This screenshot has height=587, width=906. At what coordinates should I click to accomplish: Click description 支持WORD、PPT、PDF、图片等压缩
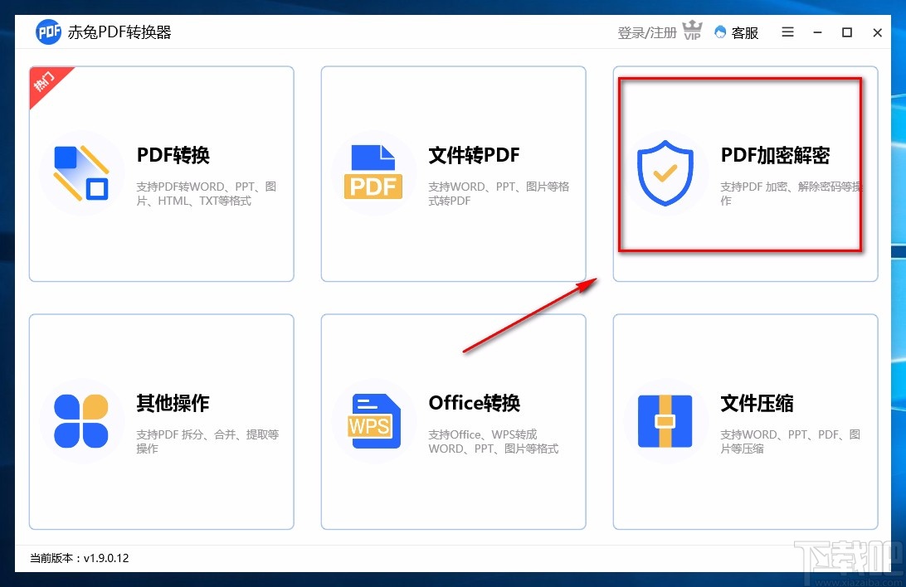tap(791, 441)
